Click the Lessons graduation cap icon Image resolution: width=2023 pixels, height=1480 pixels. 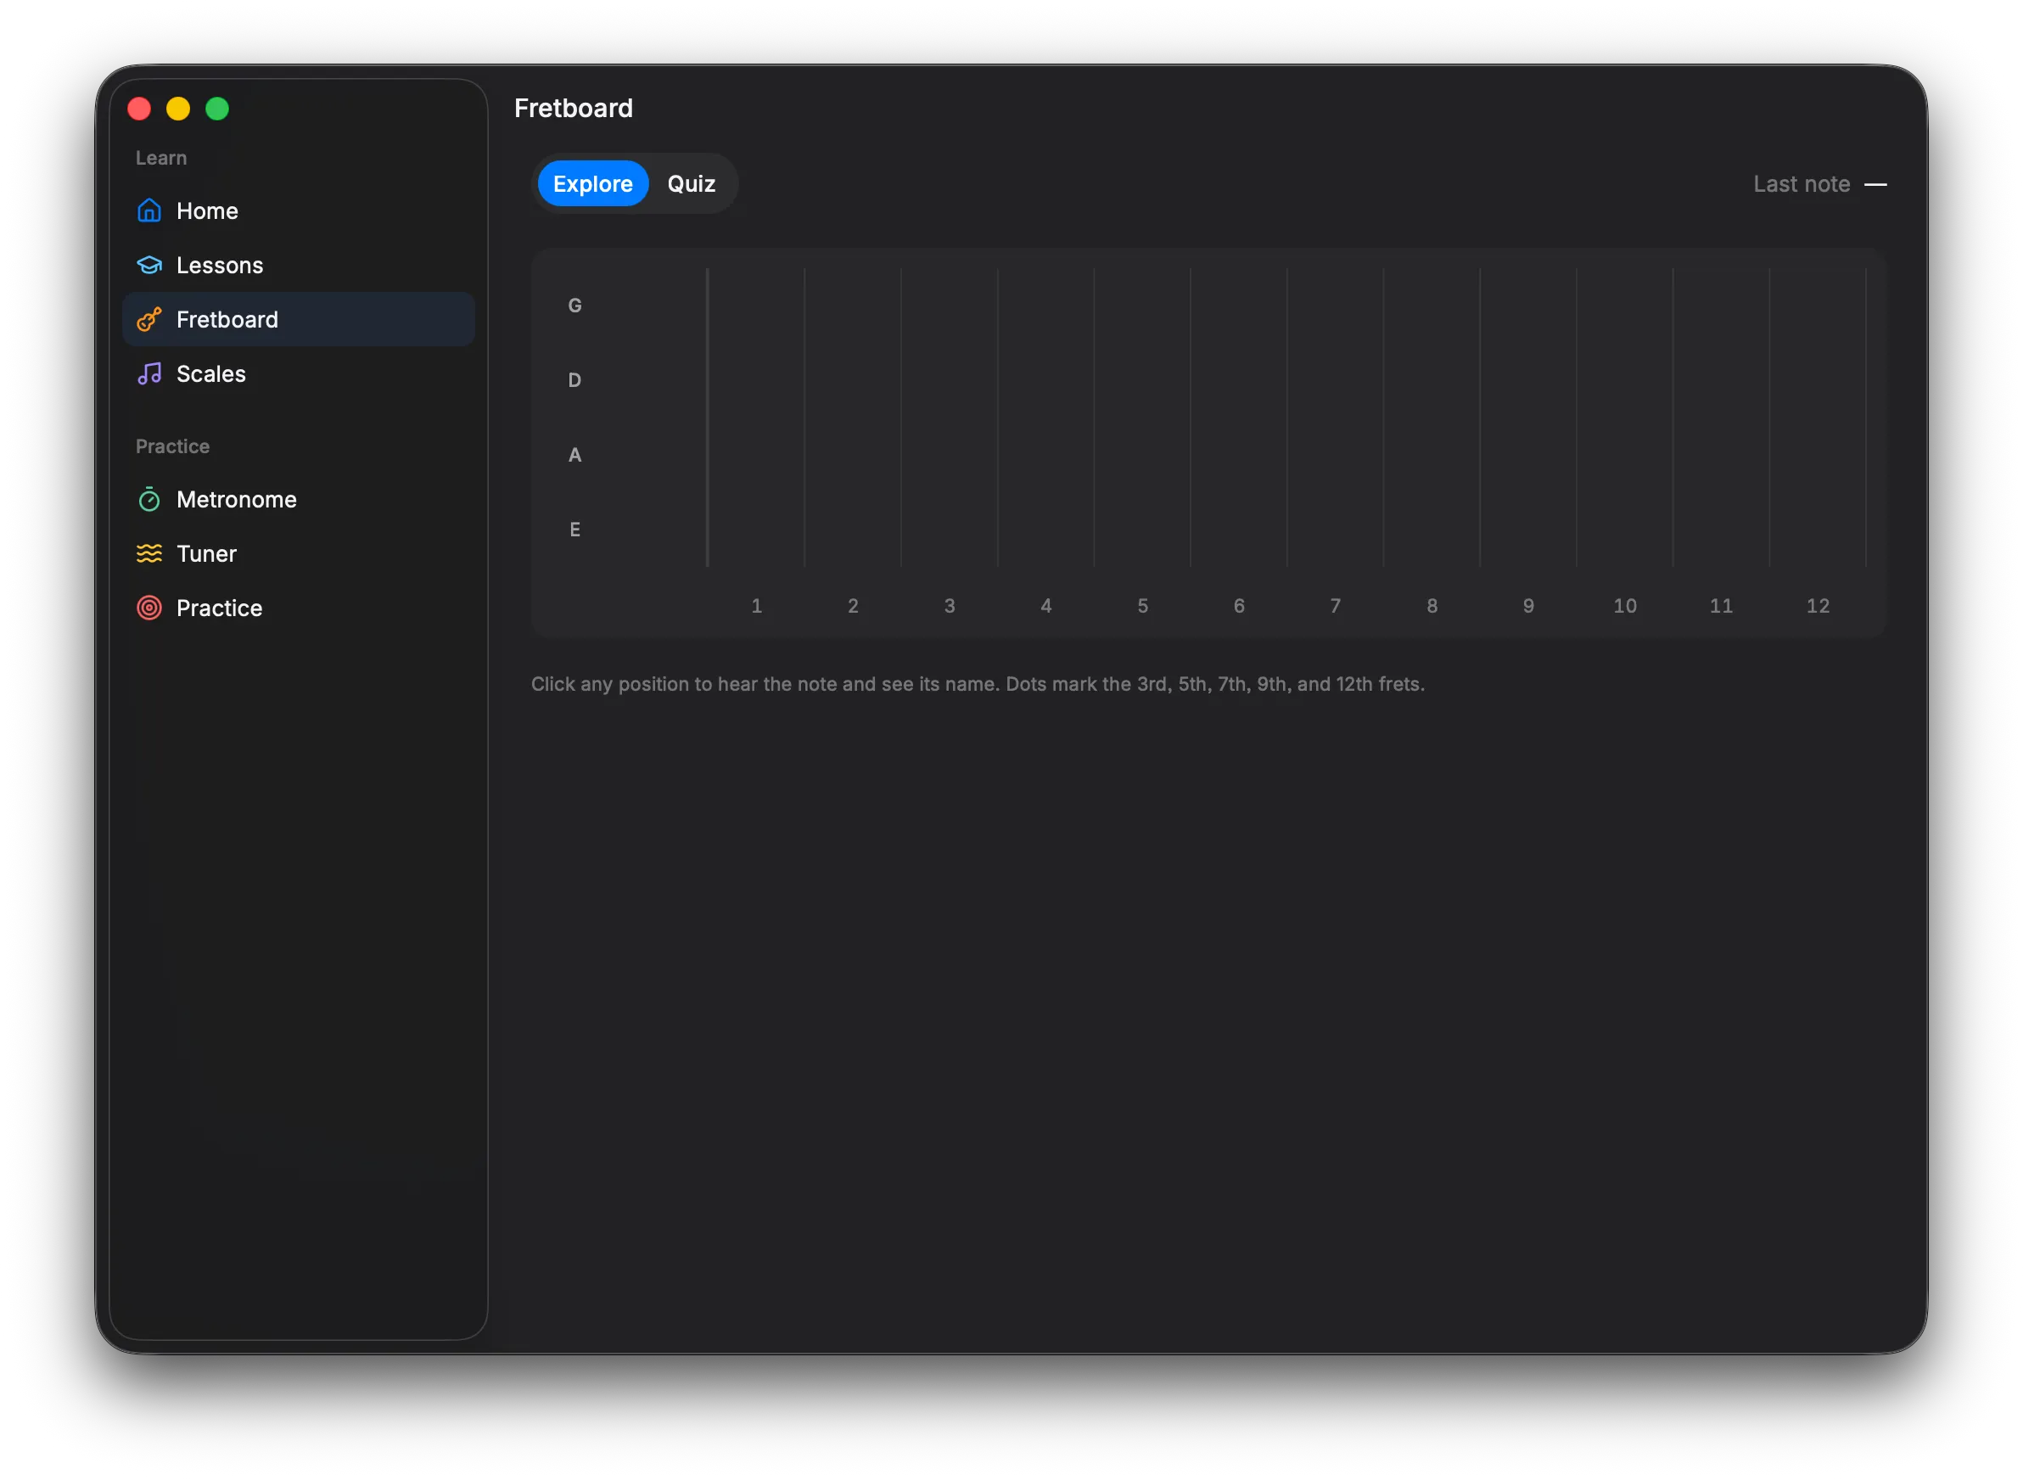pyautogui.click(x=149, y=265)
